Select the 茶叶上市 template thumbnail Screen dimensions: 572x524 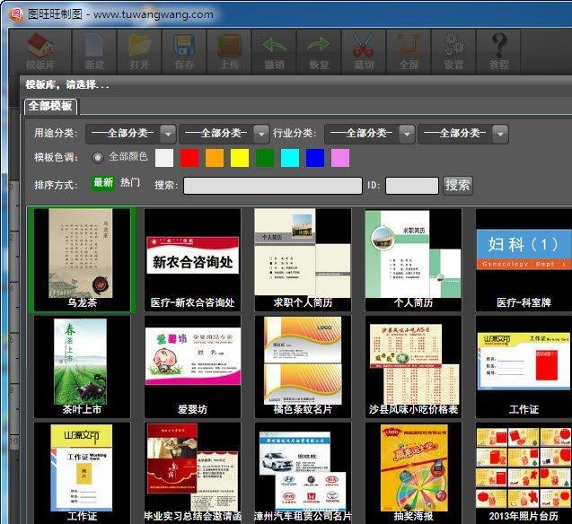point(82,367)
